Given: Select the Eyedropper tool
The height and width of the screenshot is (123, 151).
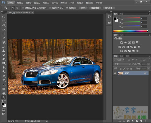Looking at the screenshot, I should pos(4,38).
